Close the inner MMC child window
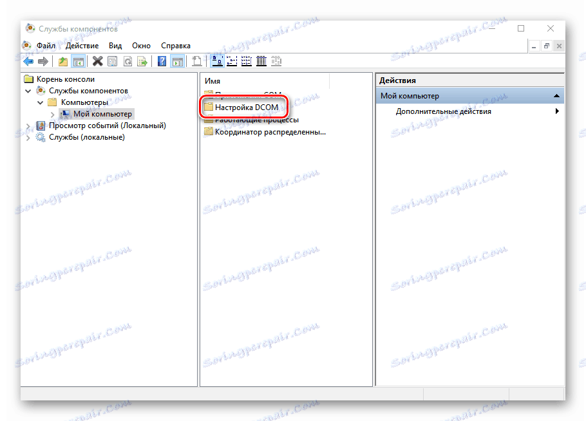The width and height of the screenshot is (586, 421). point(559,46)
